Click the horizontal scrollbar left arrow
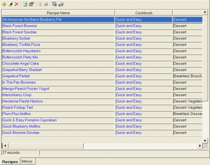 click(5, 146)
